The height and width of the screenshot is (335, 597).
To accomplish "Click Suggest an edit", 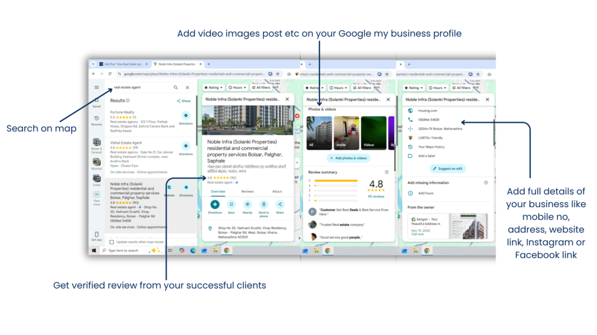I will pyautogui.click(x=448, y=168).
